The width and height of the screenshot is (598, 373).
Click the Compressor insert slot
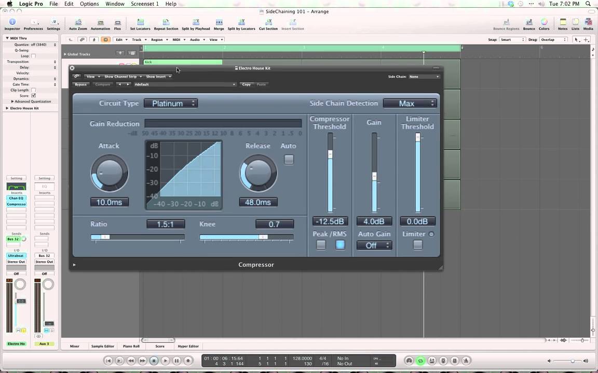coord(16,204)
